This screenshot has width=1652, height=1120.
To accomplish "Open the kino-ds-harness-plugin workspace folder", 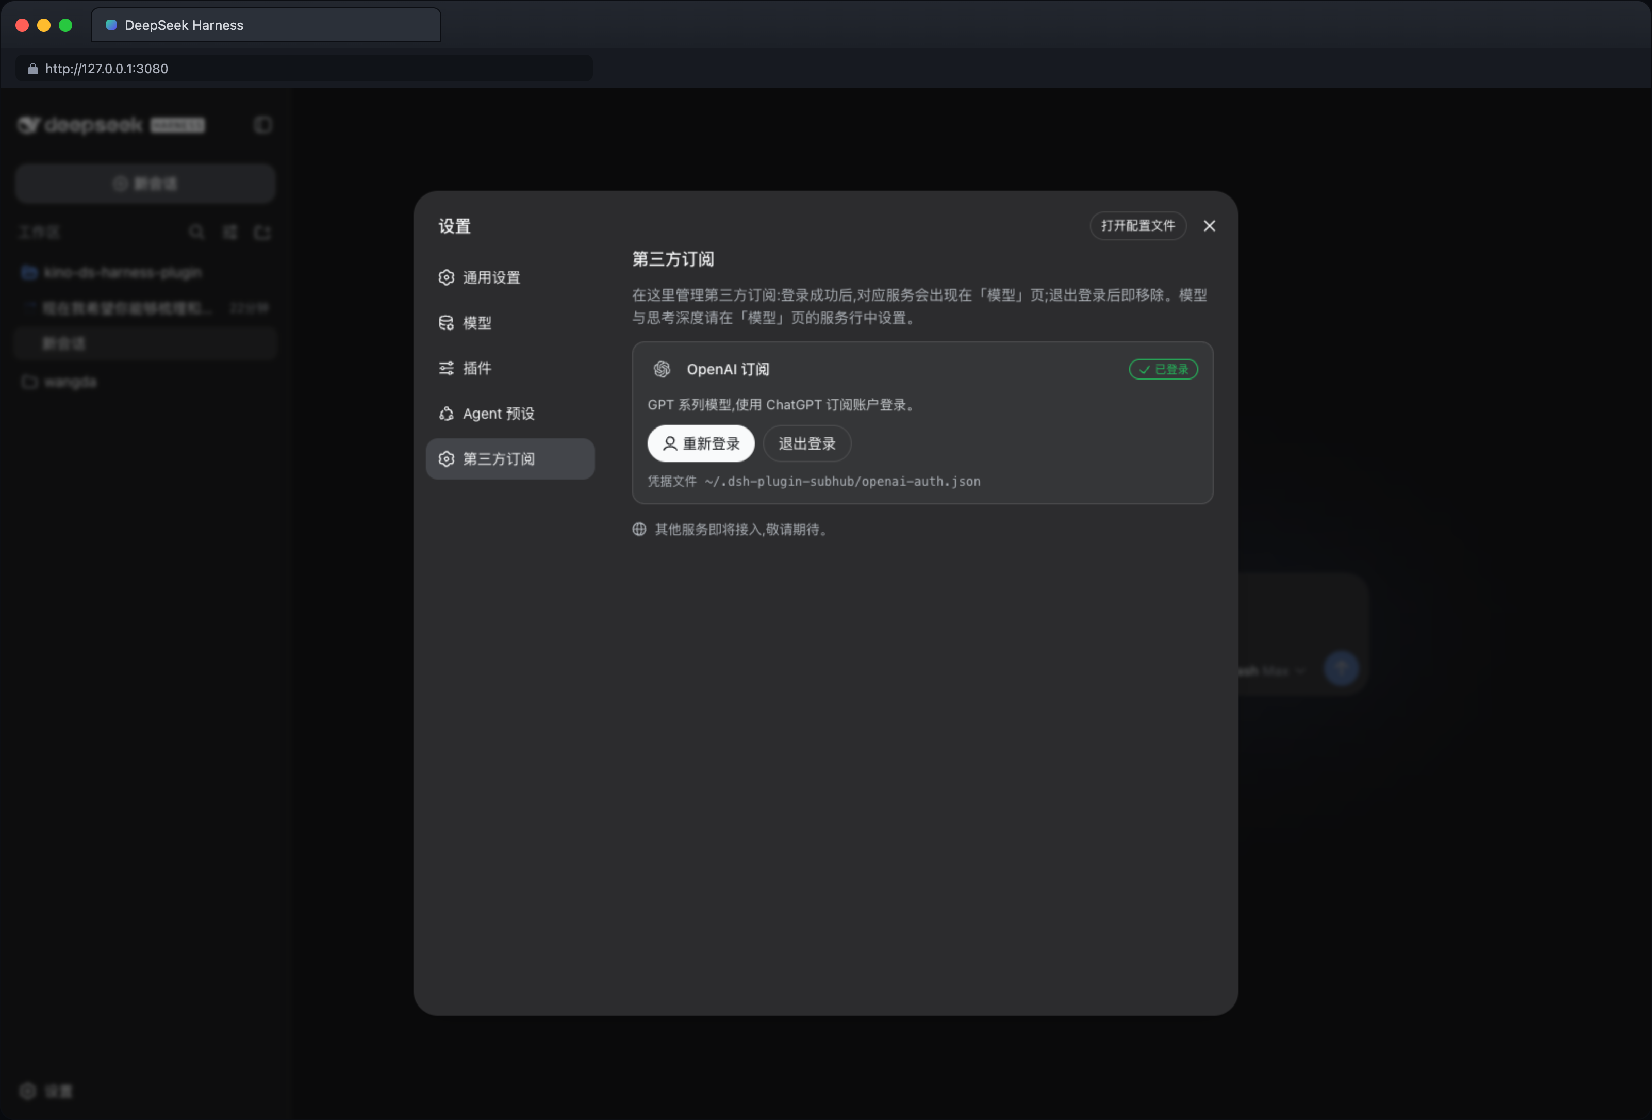I will (145, 272).
